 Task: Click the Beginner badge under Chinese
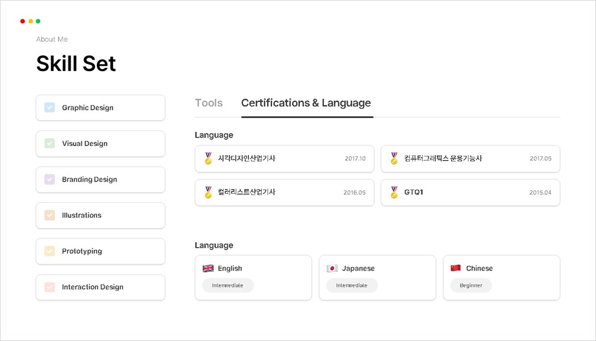pyautogui.click(x=471, y=285)
